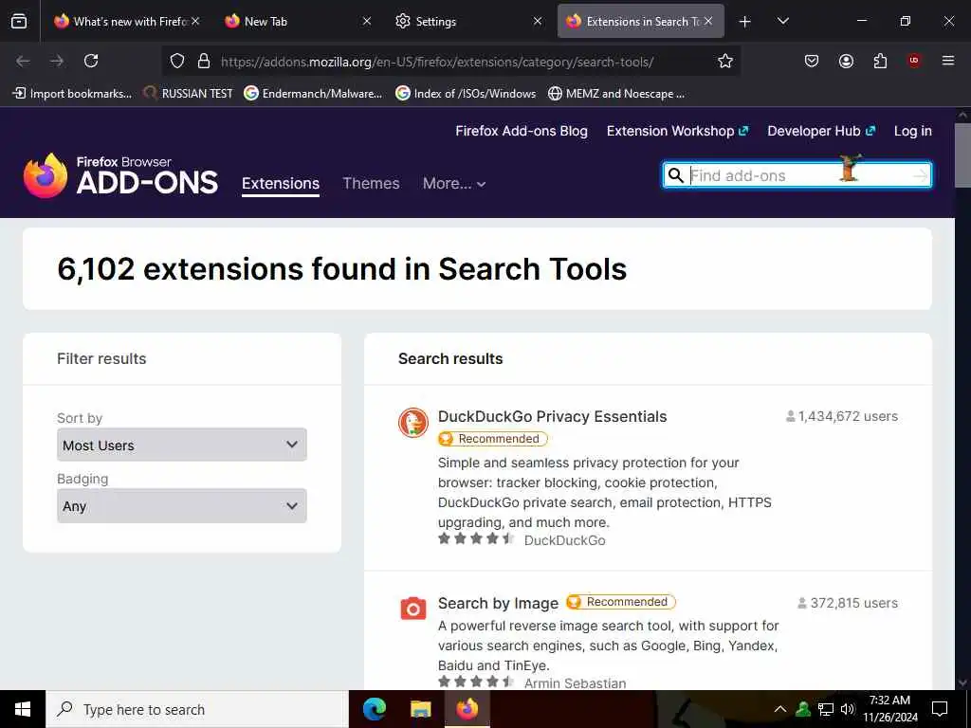Open the Extensions puzzle piece icon

click(880, 61)
